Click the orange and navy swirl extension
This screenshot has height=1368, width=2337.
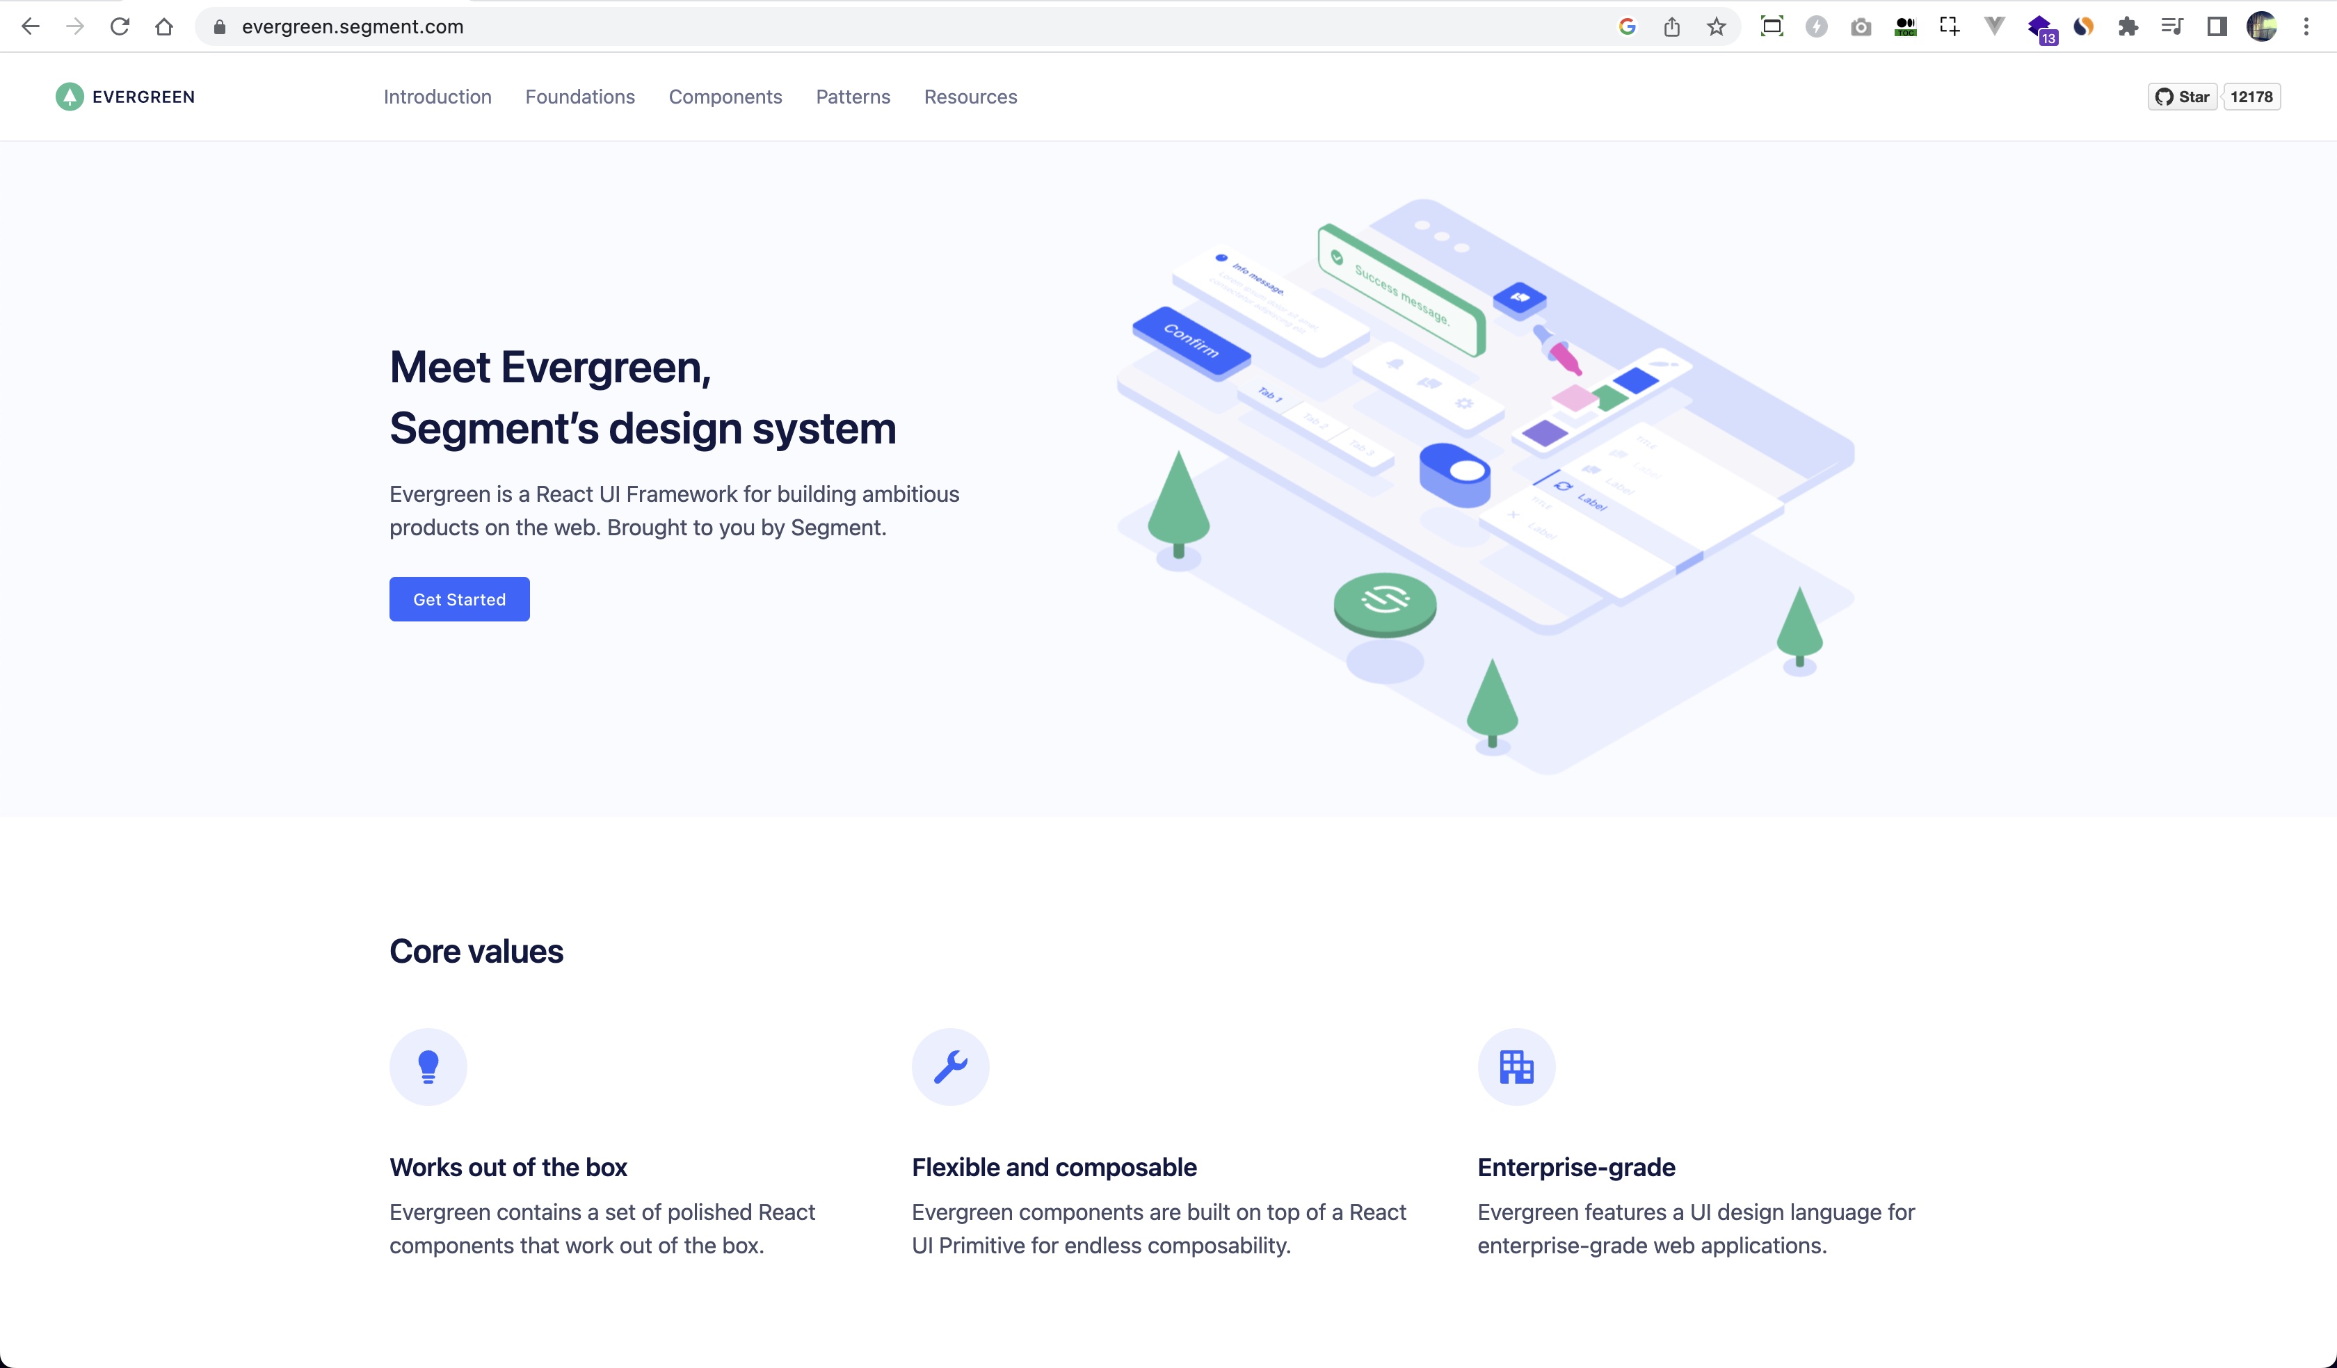coord(2084,27)
